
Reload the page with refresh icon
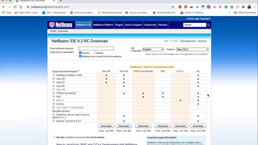pyautogui.click(x=15, y=7)
